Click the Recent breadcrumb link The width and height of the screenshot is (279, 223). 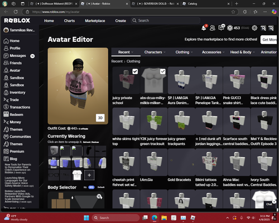[x=117, y=61]
